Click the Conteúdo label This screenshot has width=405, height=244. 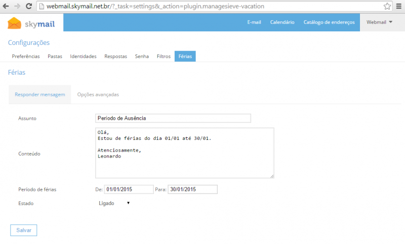[x=29, y=154]
